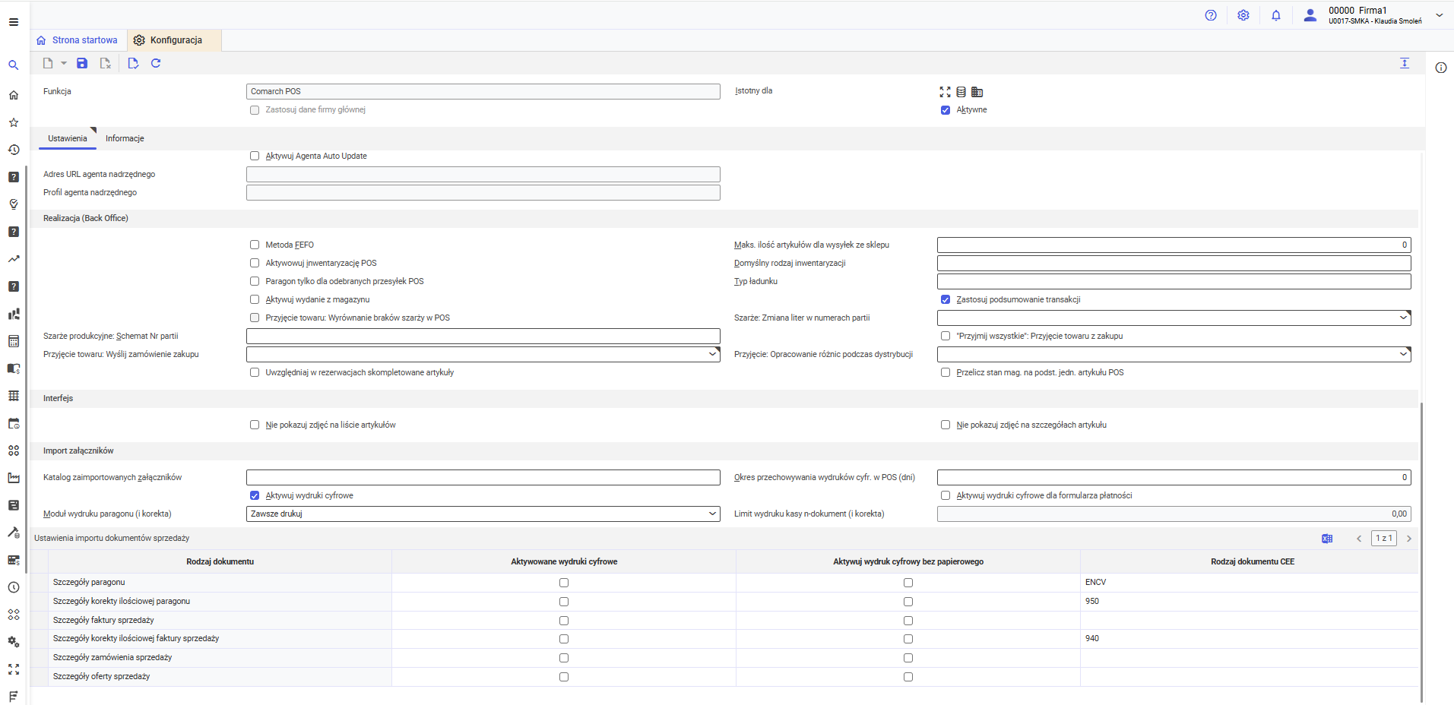Open the table grid sidebar icon

point(14,396)
